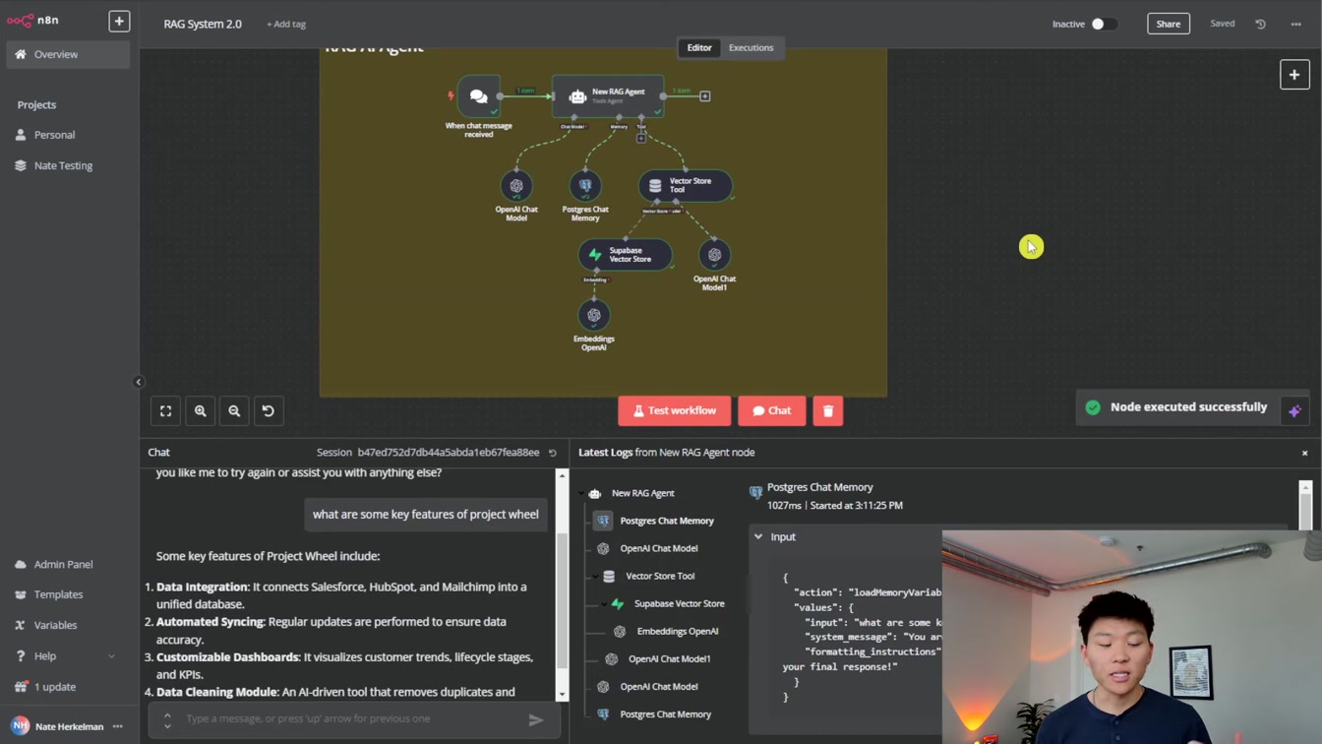The image size is (1322, 744).
Task: Select the Embeddings OpenAI node
Action: click(x=593, y=315)
